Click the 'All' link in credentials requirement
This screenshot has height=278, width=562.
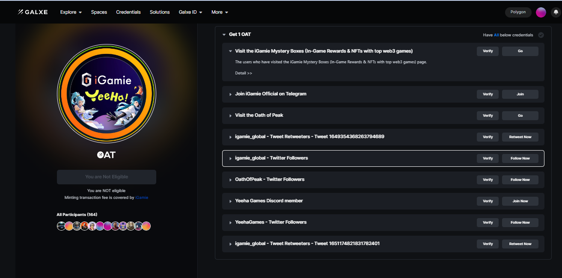(x=497, y=35)
